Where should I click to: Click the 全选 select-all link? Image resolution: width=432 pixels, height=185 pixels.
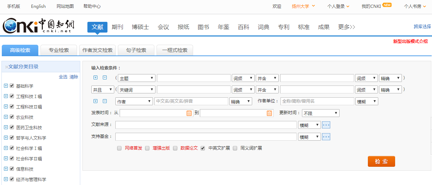pyautogui.click(x=63, y=77)
